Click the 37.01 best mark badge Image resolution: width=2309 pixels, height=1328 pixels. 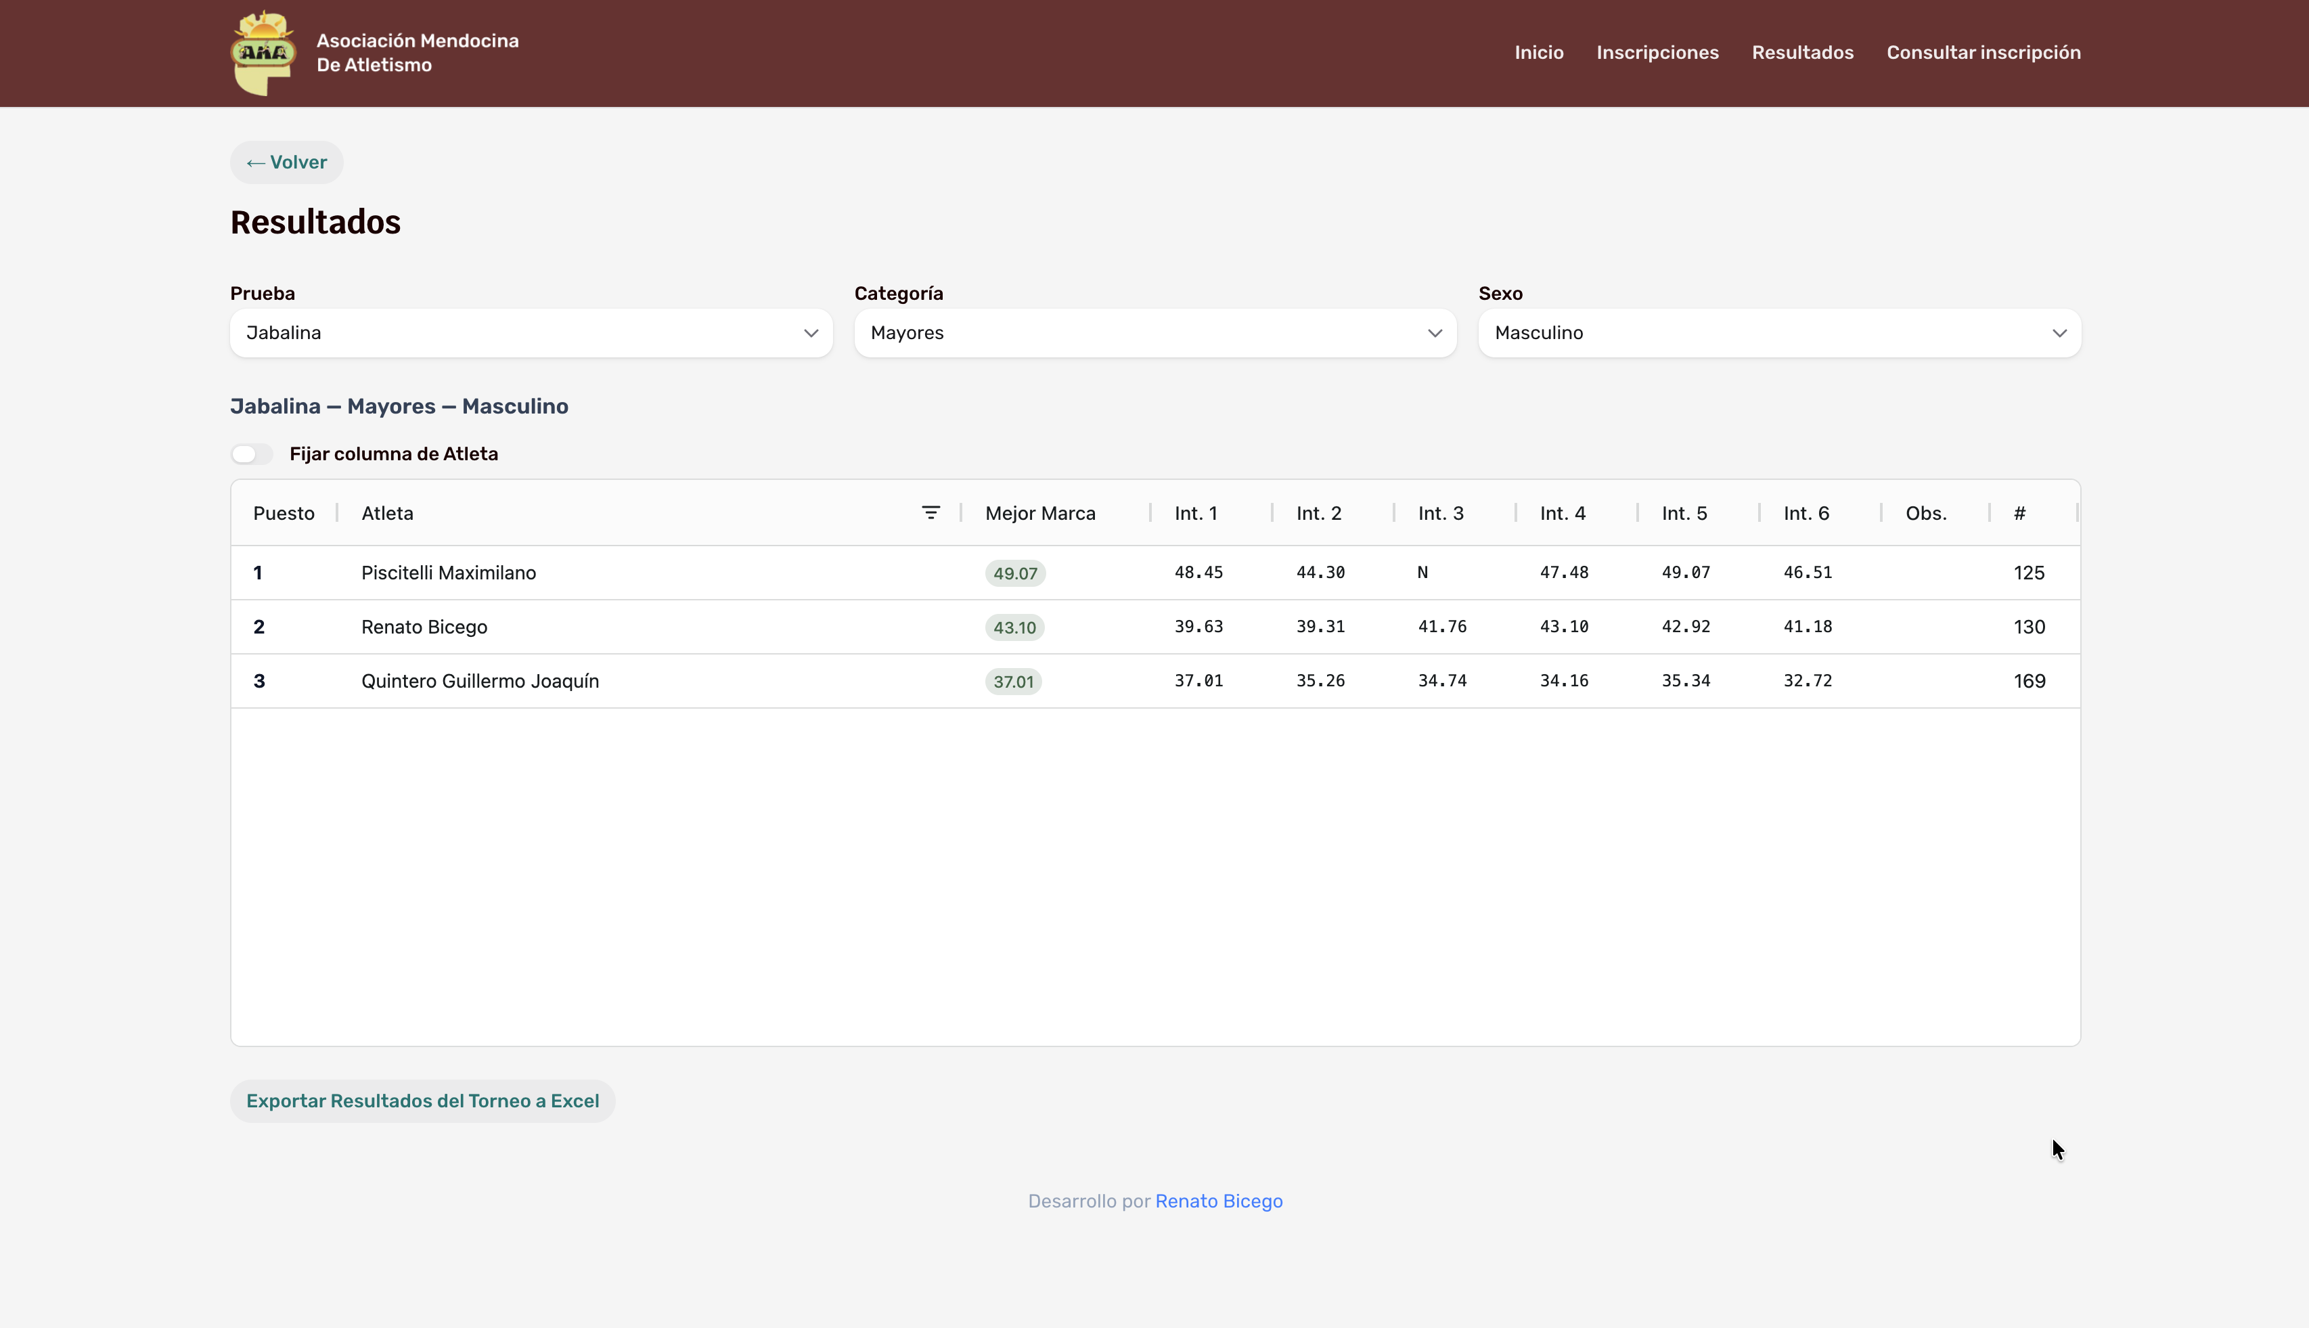pos(1013,682)
